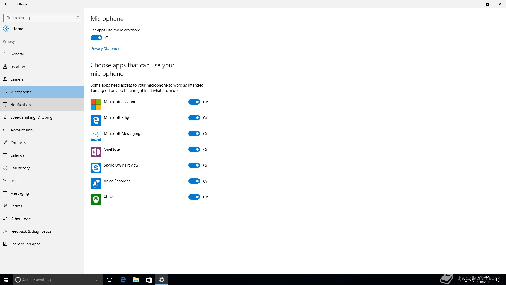Switch off Voice Recorder microphone access
Screen dimensions: 506x285
coord(194,181)
